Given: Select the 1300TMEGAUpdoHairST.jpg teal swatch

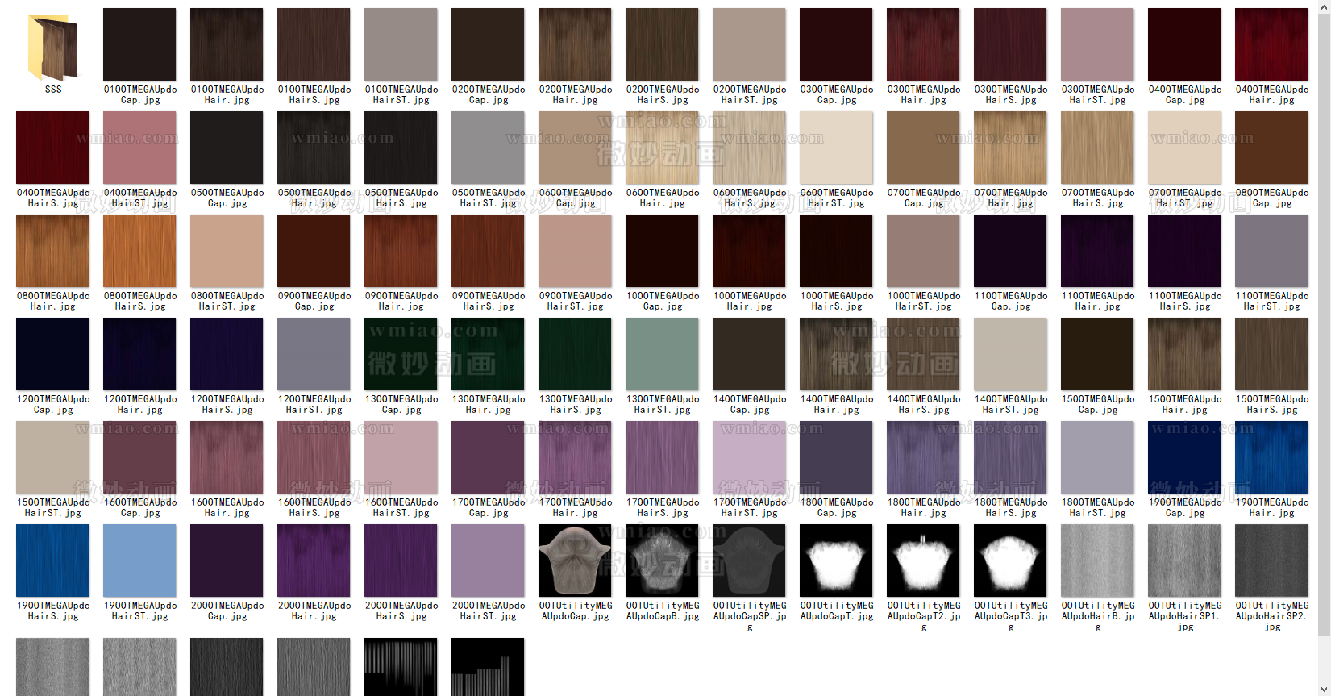Looking at the screenshot, I should pyautogui.click(x=662, y=355).
